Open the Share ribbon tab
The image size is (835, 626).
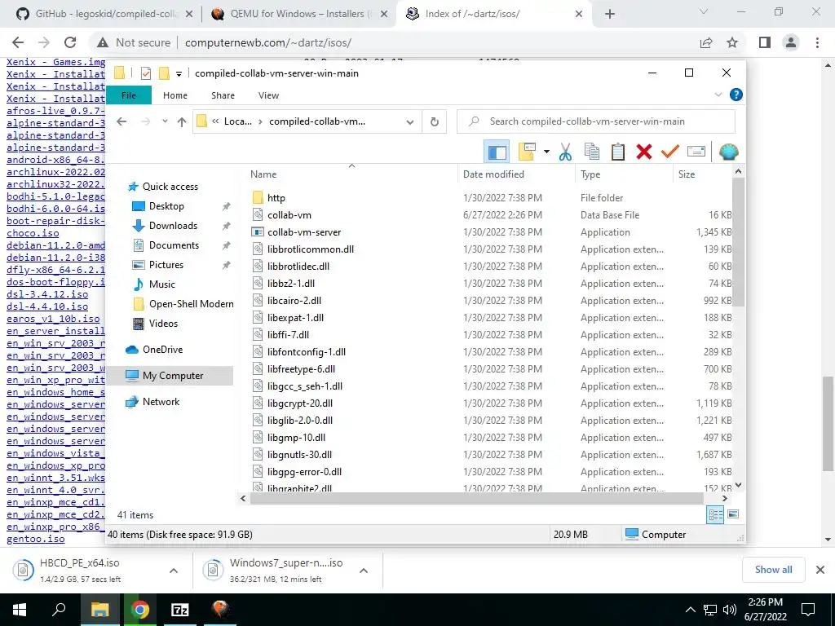pos(223,95)
